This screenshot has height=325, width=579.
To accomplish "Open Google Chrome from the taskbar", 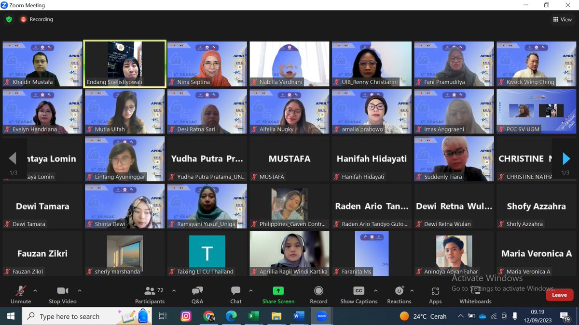I will point(208,316).
